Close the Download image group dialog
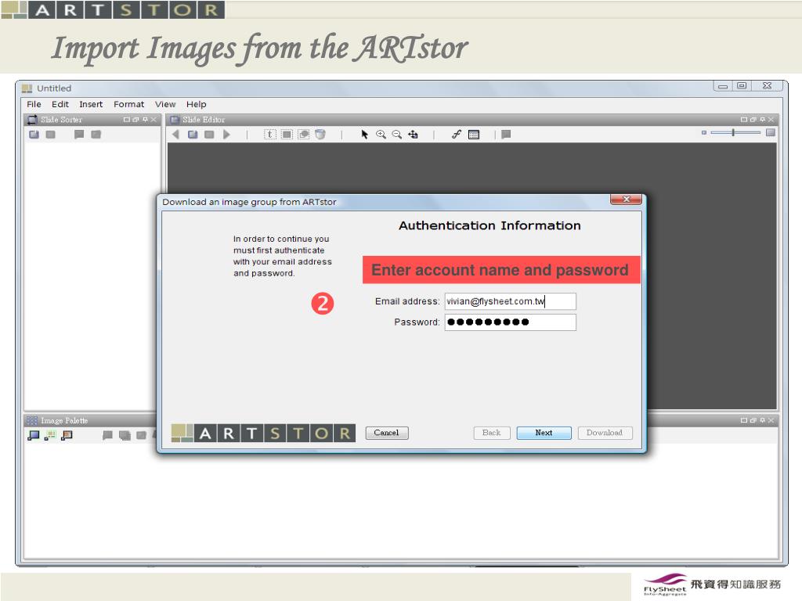Screen dimensions: 802x601 (x=626, y=200)
